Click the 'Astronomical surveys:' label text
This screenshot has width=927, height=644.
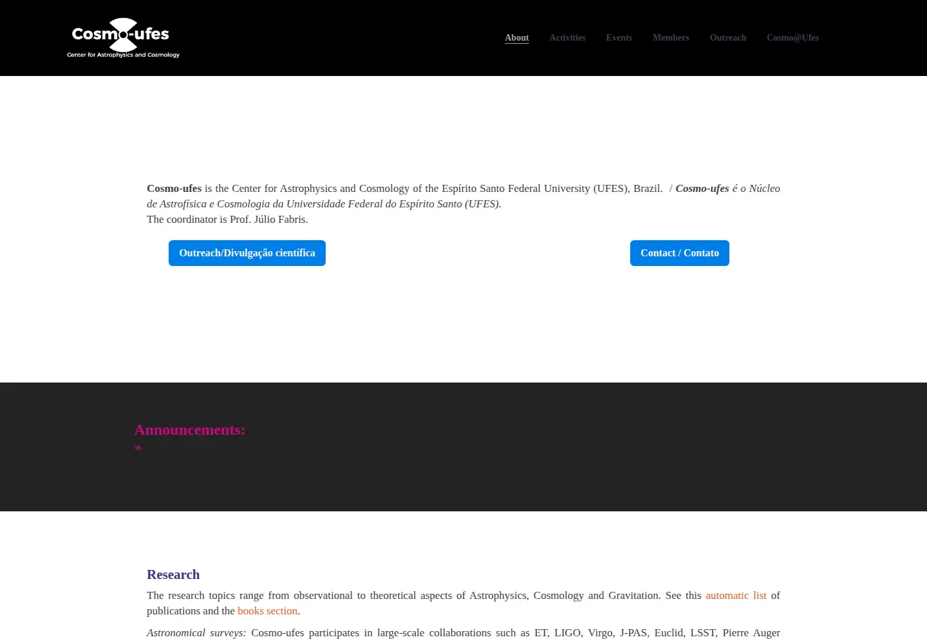[x=196, y=633]
